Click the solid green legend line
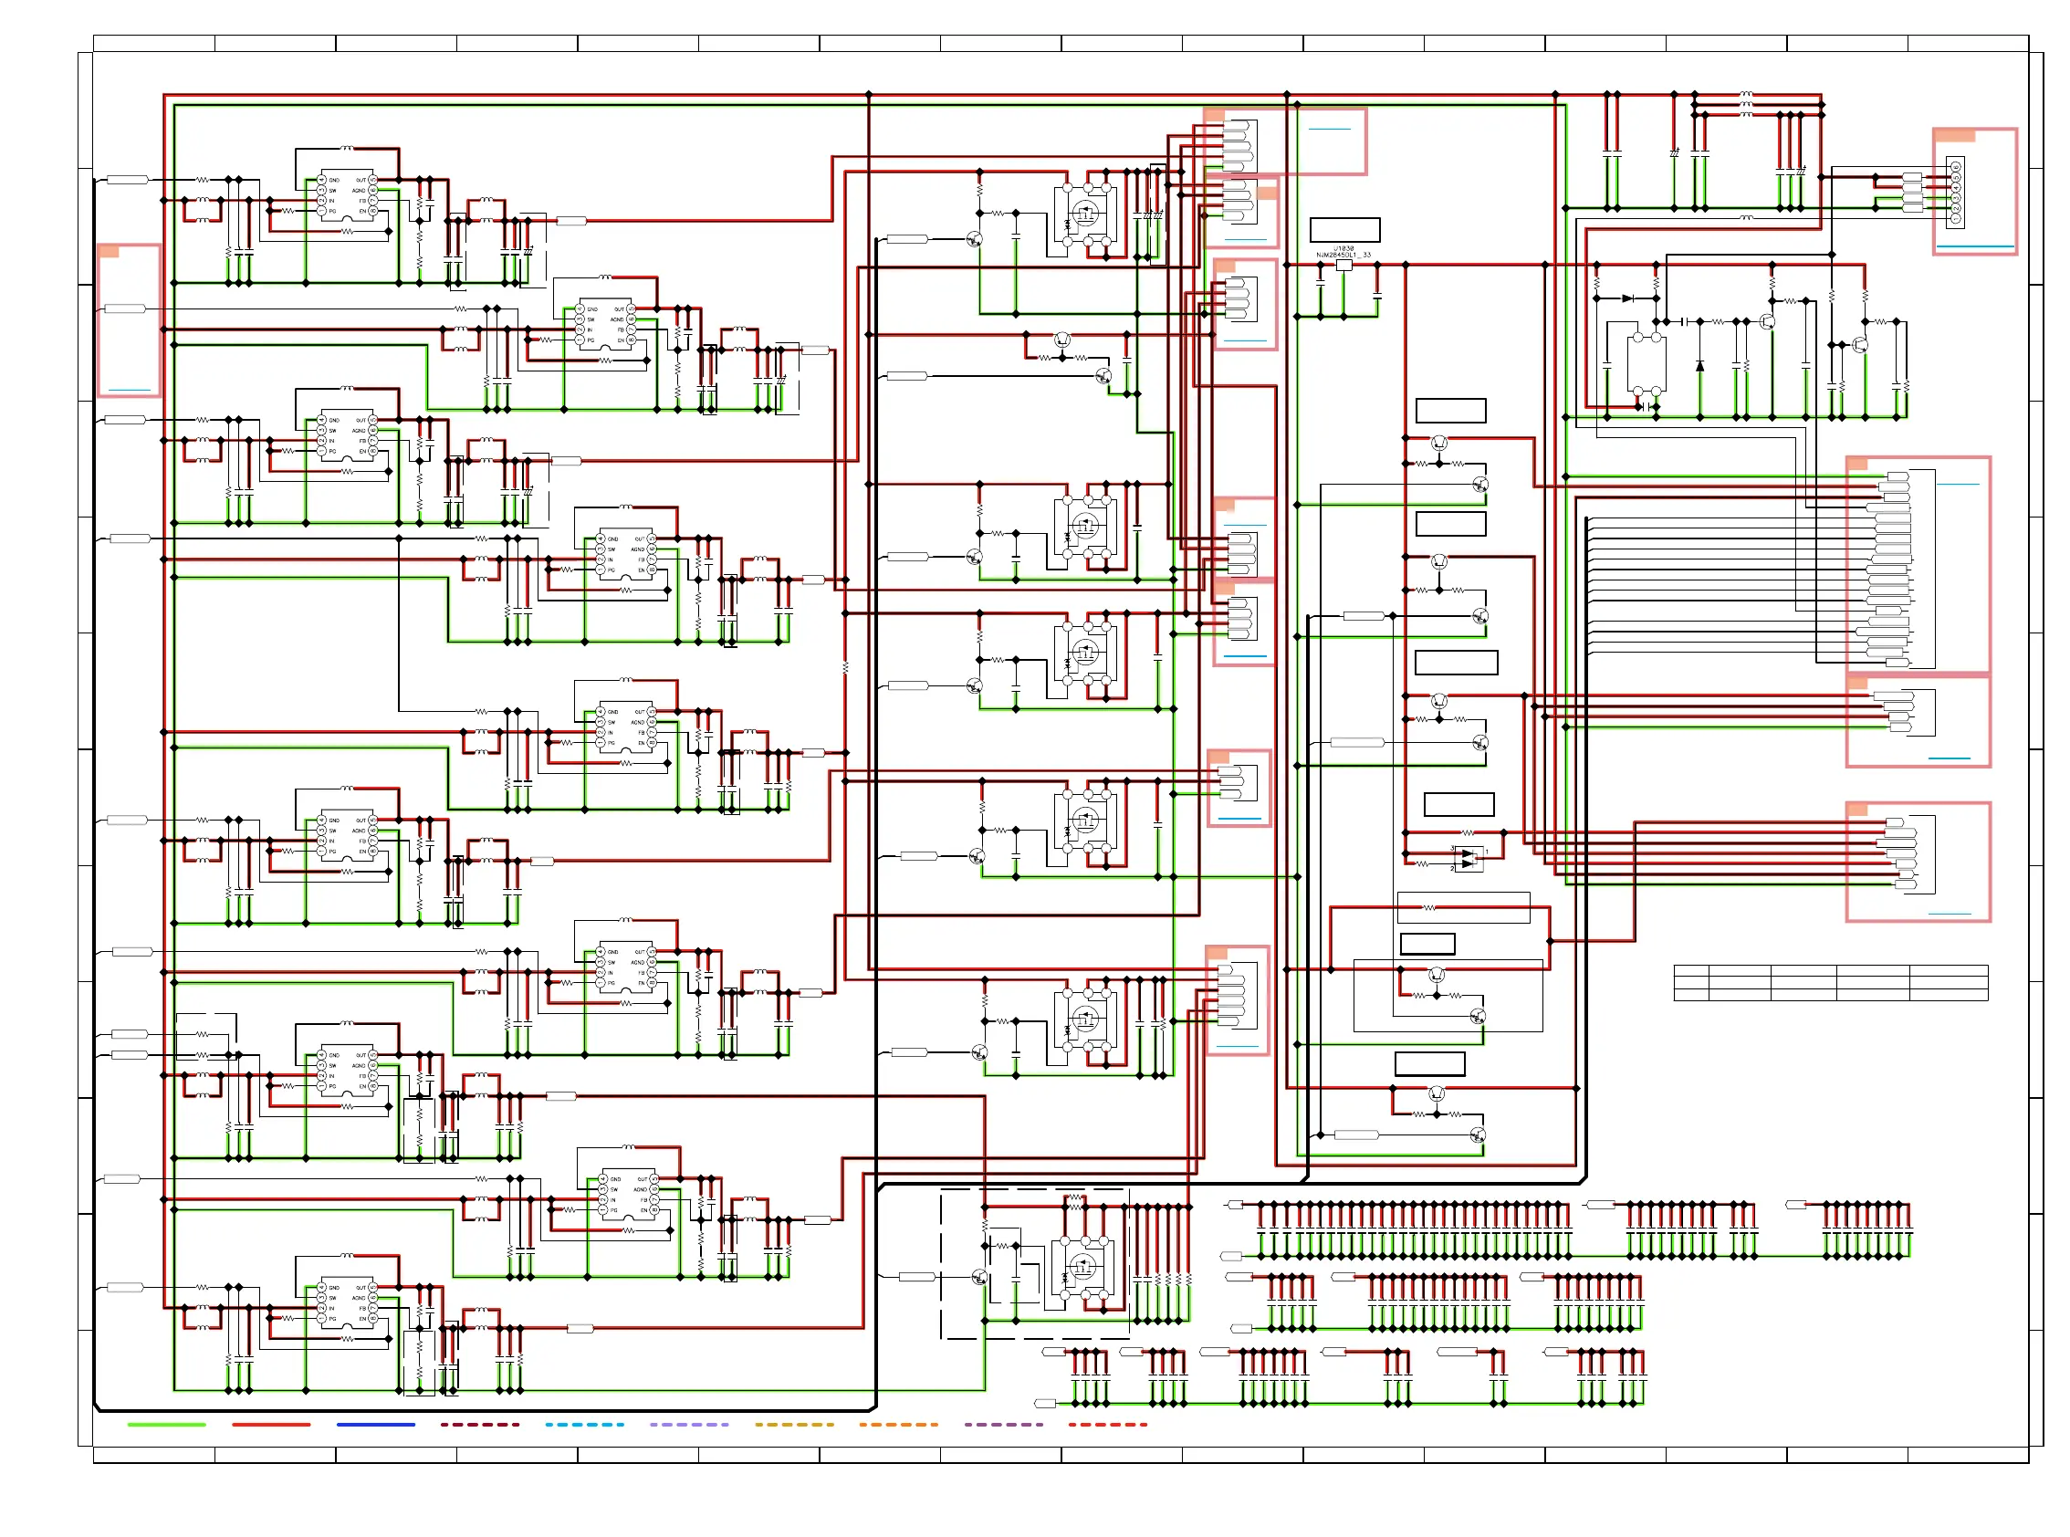 point(166,1425)
